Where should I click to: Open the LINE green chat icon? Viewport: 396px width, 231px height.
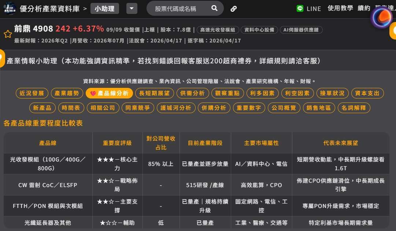[300, 8]
